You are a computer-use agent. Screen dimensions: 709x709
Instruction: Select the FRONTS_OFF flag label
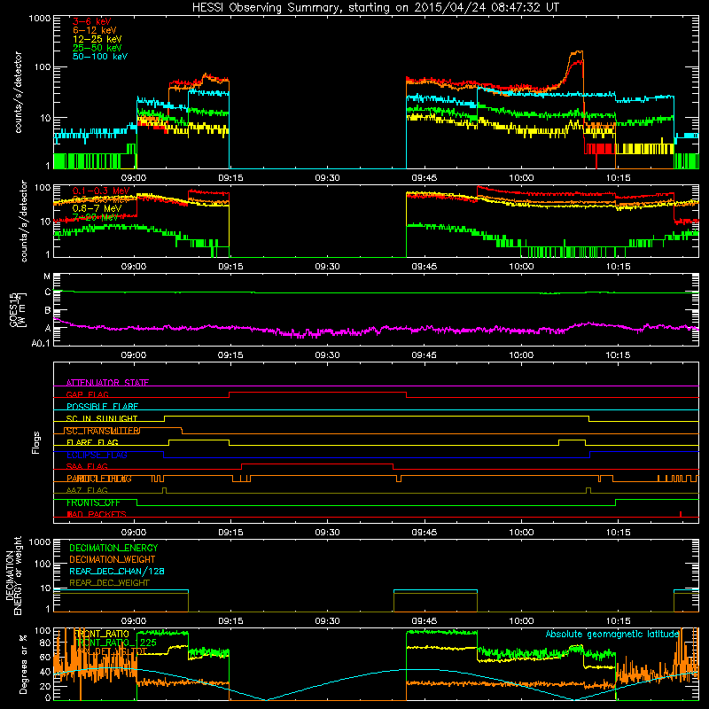93,503
